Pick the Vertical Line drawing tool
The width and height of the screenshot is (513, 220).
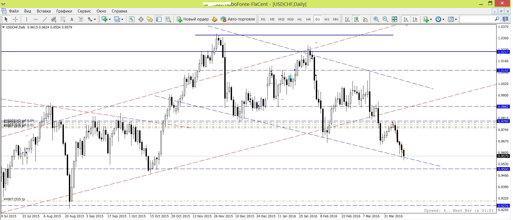point(26,19)
